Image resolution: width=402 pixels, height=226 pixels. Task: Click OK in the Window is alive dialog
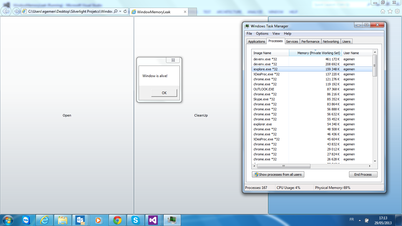(x=164, y=93)
